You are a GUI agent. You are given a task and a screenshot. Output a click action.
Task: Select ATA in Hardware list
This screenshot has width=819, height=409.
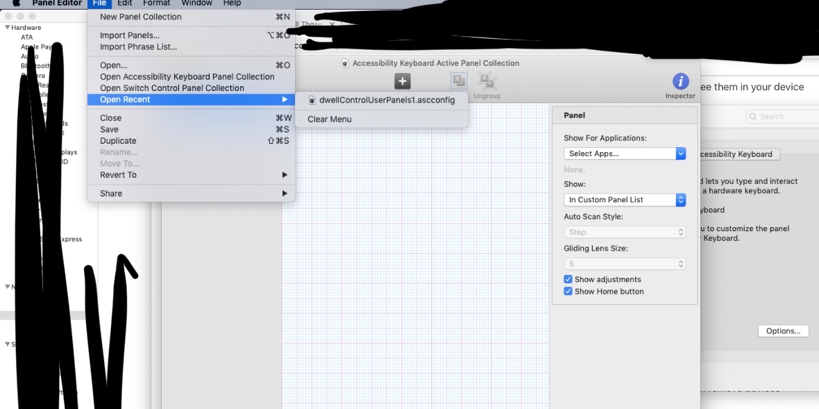pyautogui.click(x=26, y=37)
